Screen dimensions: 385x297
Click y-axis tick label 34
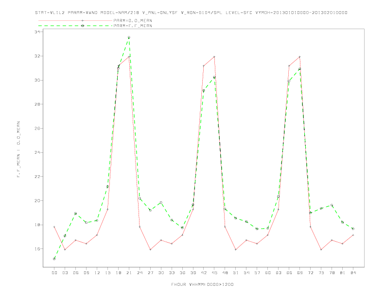(x=37, y=32)
